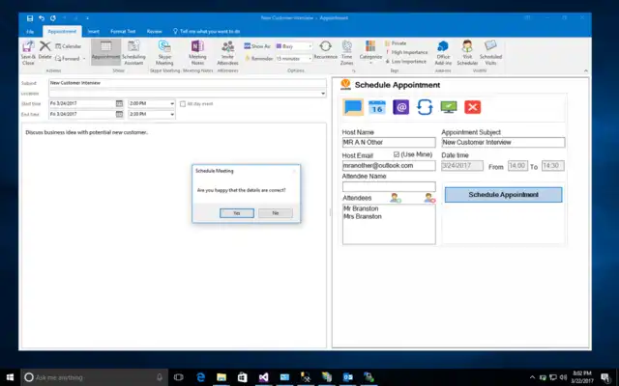Click the Schedule Appointment button

coord(503,195)
